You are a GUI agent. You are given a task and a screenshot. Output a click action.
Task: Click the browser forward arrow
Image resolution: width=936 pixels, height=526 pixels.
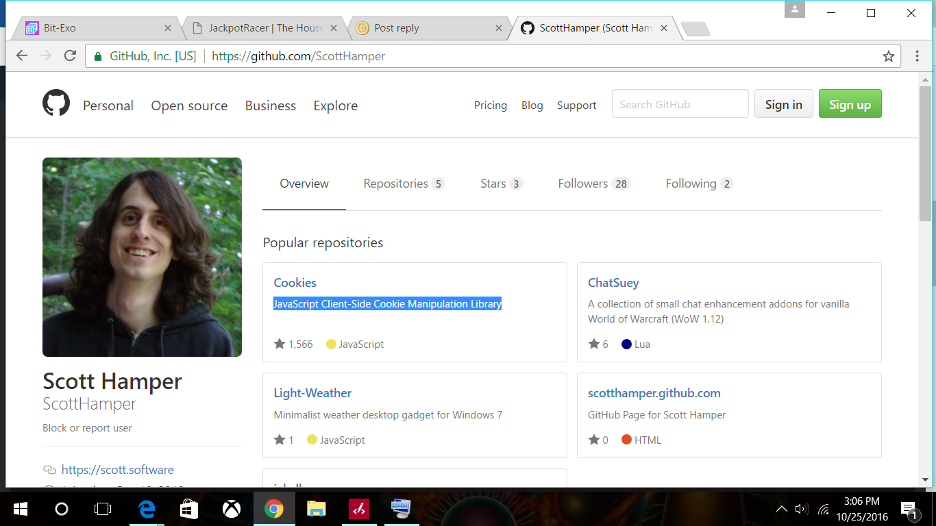coord(46,56)
